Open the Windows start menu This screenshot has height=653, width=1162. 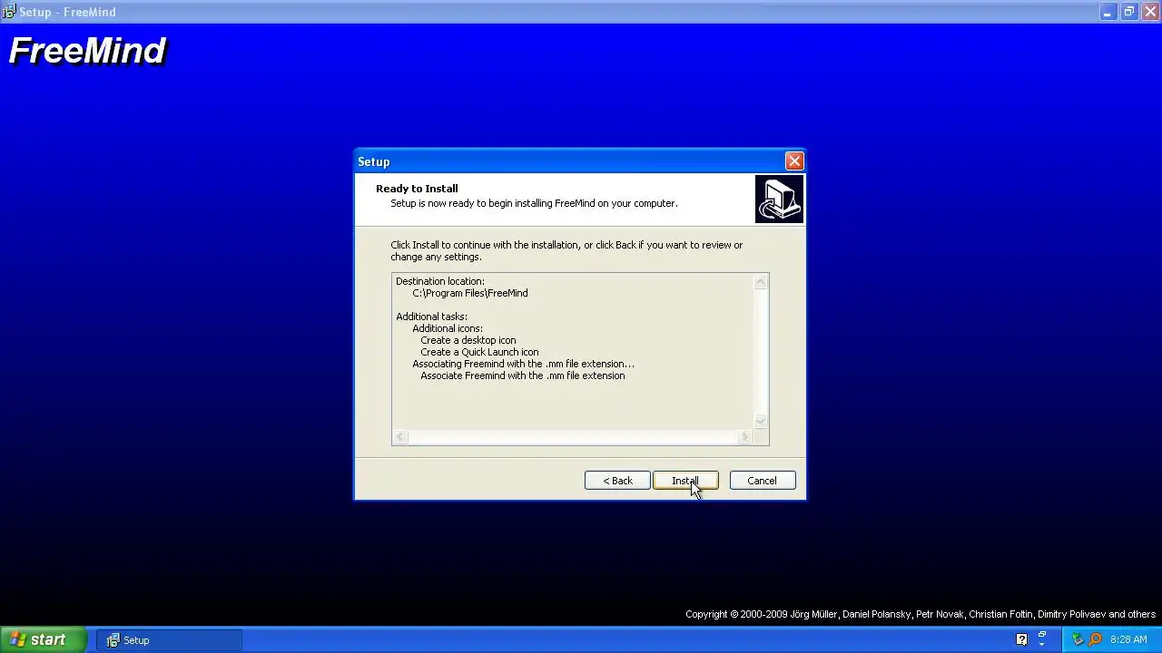(x=43, y=640)
